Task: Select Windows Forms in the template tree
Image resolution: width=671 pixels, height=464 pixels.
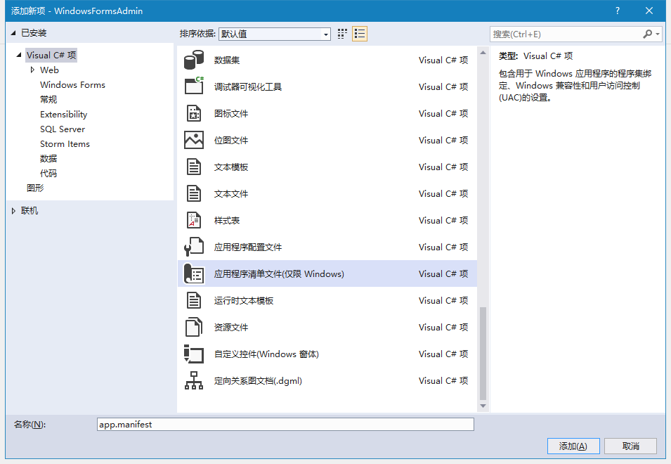Action: click(72, 84)
